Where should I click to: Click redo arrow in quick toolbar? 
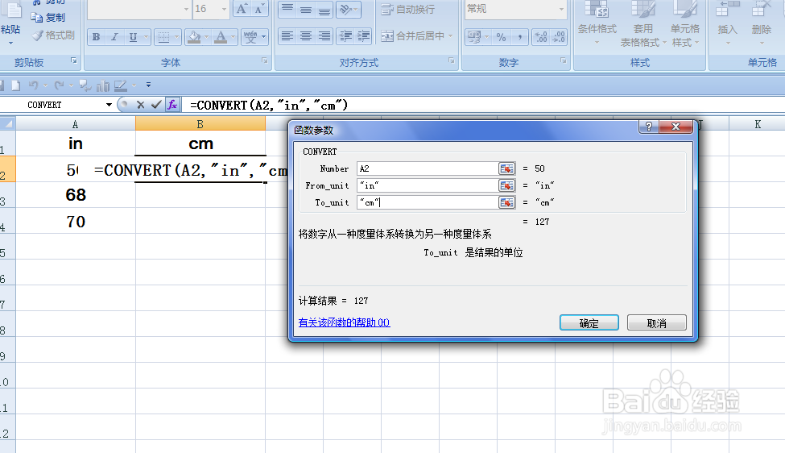59,85
